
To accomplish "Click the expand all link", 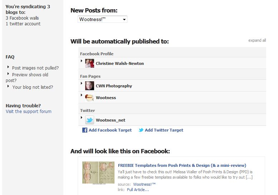I will point(257,40).
